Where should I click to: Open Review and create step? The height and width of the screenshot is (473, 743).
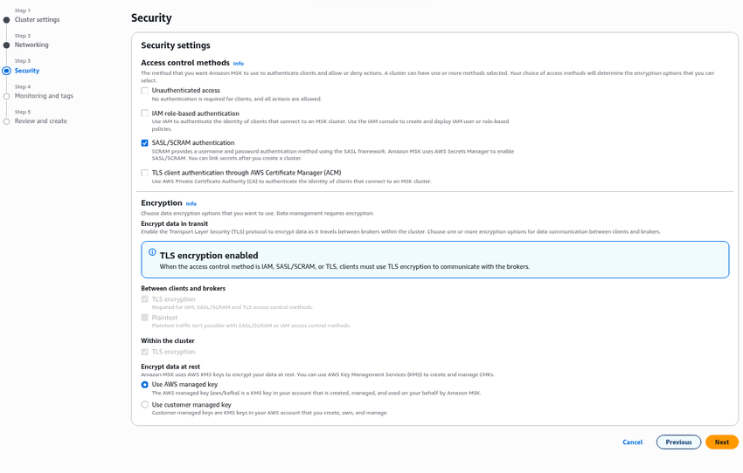coord(41,121)
